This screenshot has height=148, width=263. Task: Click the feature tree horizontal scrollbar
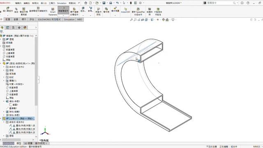pyautogui.click(x=12, y=140)
